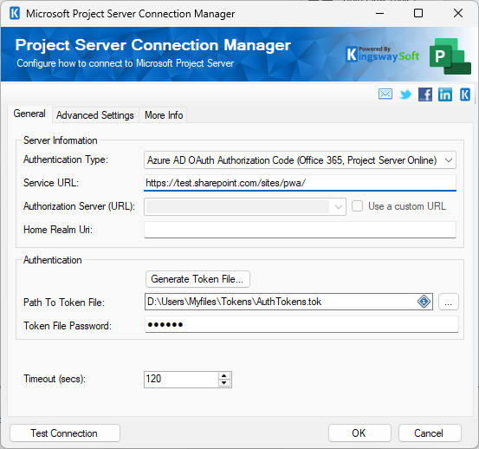The image size is (479, 449).
Task: Click the 'Path To Token File:' label
Action: point(64,303)
